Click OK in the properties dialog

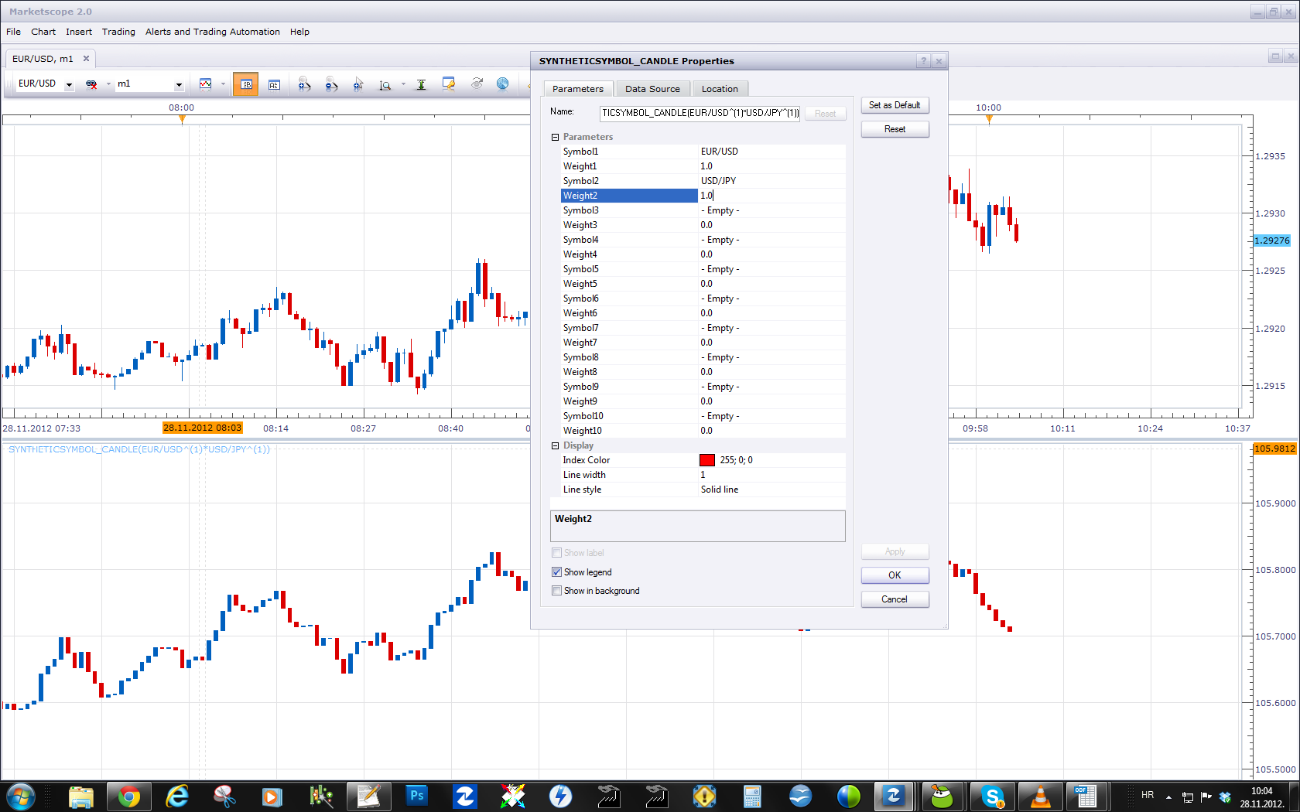pos(895,575)
